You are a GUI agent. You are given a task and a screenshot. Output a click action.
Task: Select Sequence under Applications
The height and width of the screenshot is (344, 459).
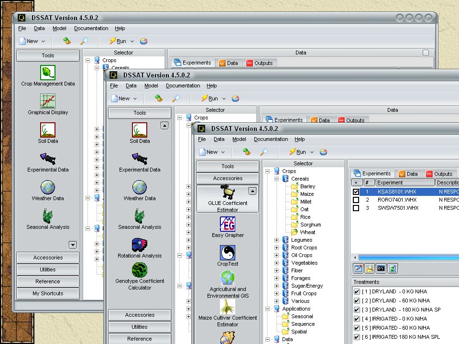click(x=303, y=324)
